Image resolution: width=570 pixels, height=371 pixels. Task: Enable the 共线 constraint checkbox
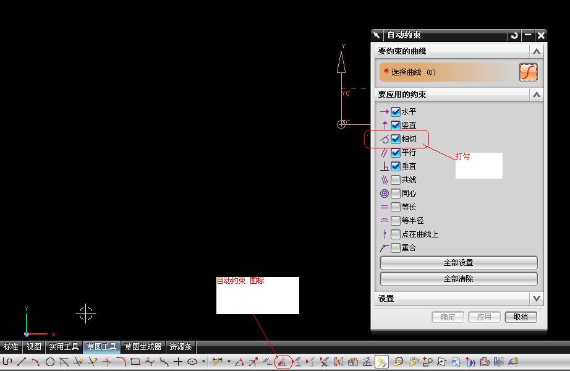(396, 180)
